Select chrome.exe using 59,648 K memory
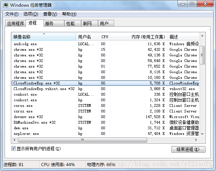The height and width of the screenshot is (171, 216). tap(105, 61)
